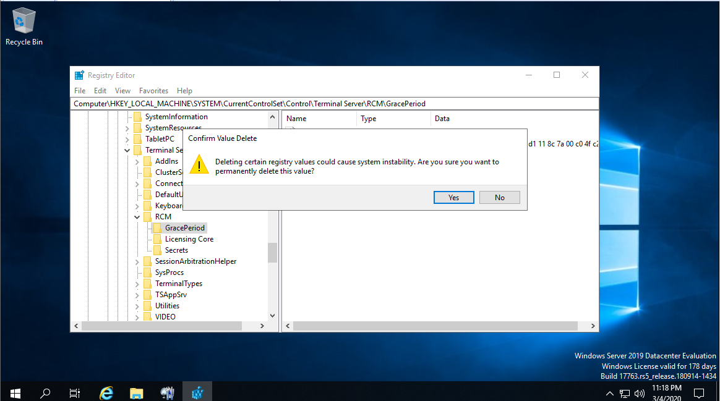
Task: Sort by the Type column header
Action: point(393,119)
